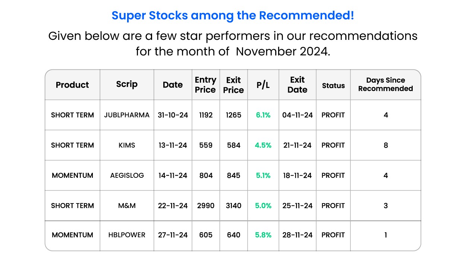Click the 'Super Stocks among the Recommended!' heading
This screenshot has height=262, width=466.
click(x=233, y=16)
